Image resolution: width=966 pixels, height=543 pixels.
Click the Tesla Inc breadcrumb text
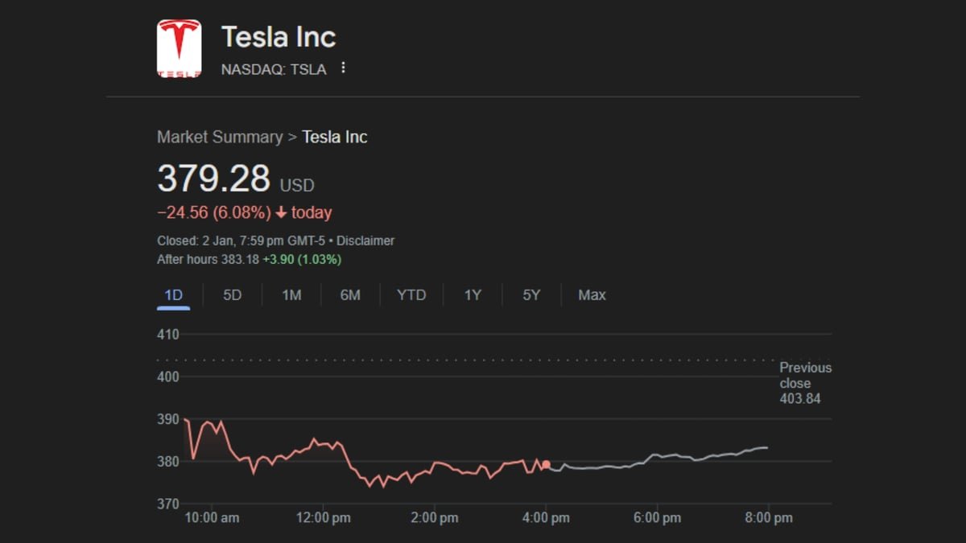(335, 137)
